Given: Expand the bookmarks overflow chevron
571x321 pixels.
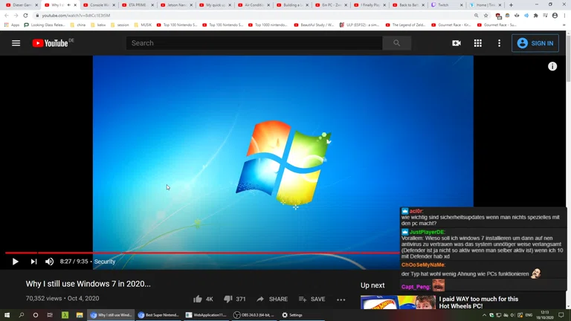Looking at the screenshot, I should [564, 25].
